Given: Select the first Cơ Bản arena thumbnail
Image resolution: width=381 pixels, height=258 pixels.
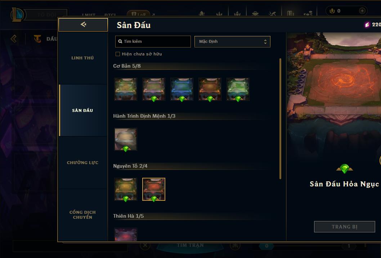Looking at the screenshot, I should (126, 89).
